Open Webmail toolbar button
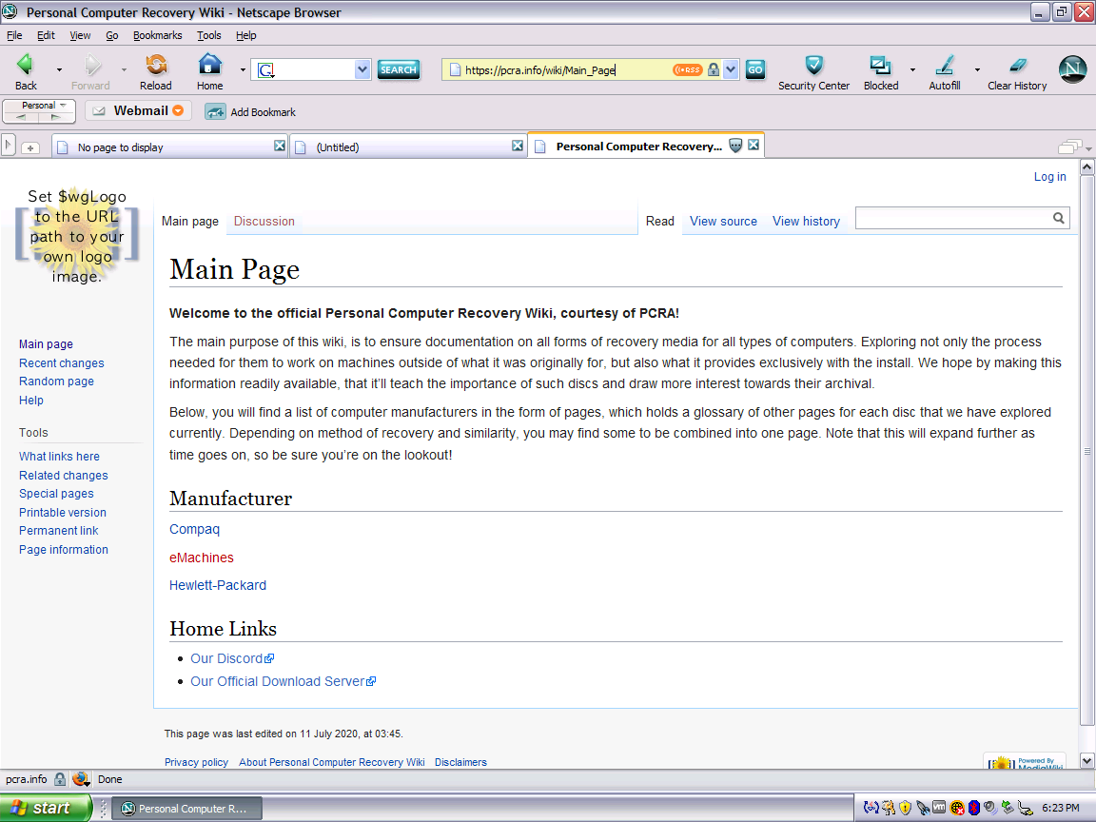 coord(138,110)
